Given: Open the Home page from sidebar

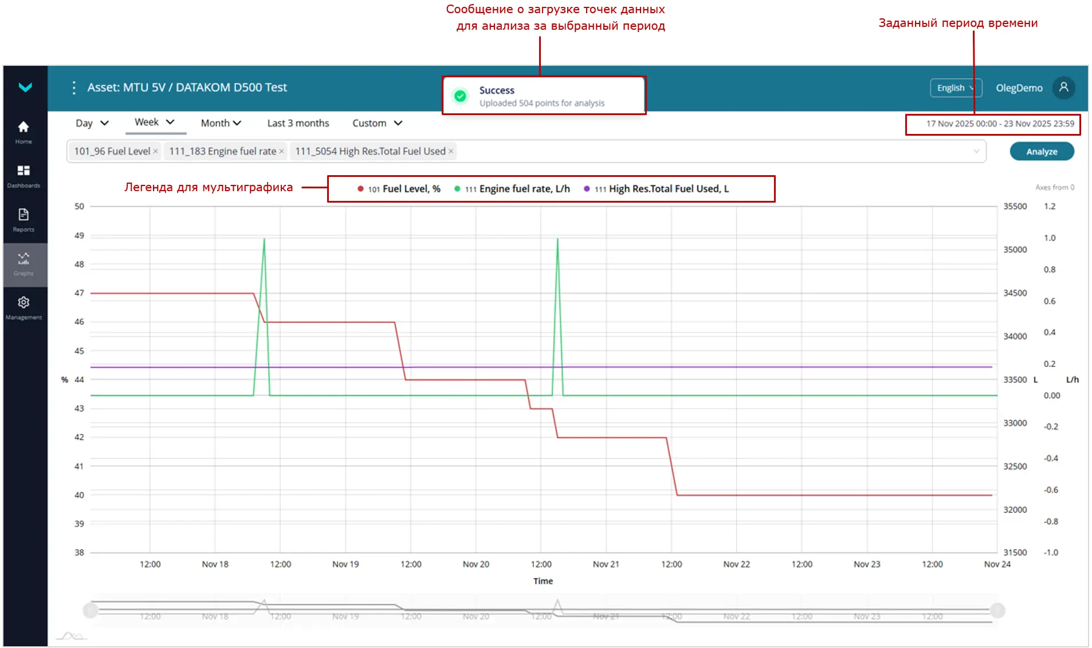Looking at the screenshot, I should point(23,132).
